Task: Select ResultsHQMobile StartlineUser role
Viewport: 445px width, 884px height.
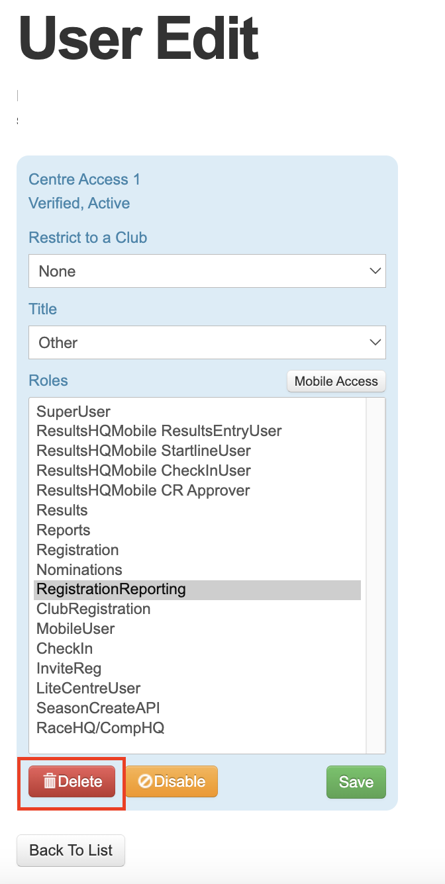Action: [197, 451]
